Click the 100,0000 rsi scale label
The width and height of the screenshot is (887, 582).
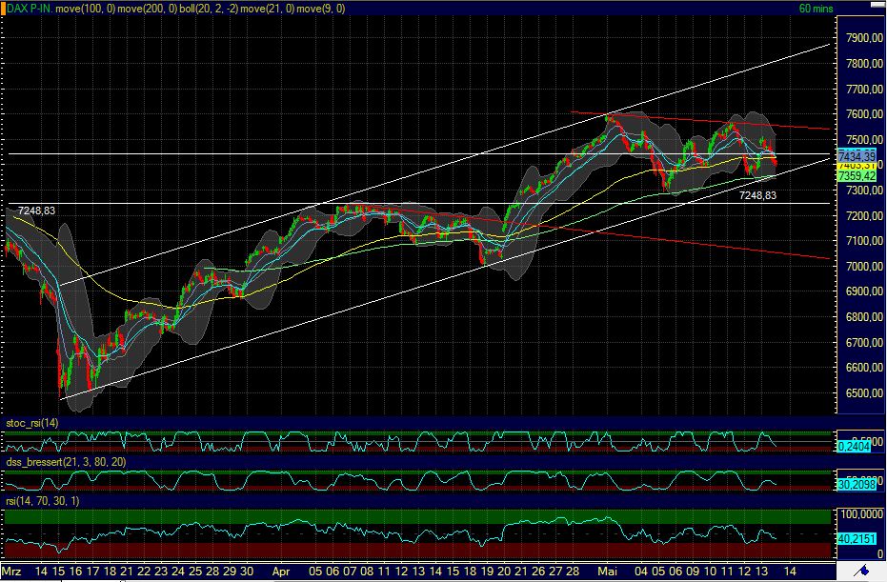coord(862,514)
